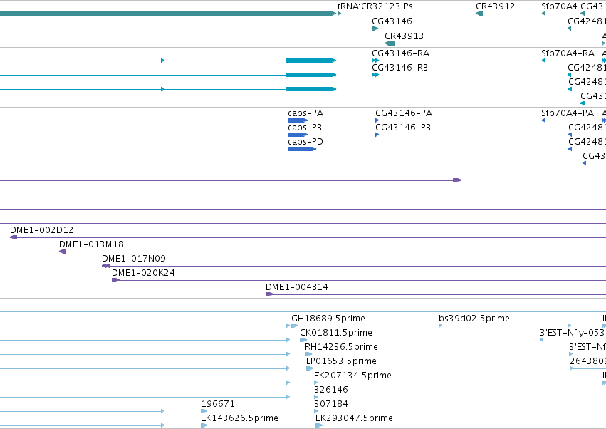Click the DME1-020K24 start arrow glyph
The height and width of the screenshot is (429, 606).
pyautogui.click(x=115, y=280)
